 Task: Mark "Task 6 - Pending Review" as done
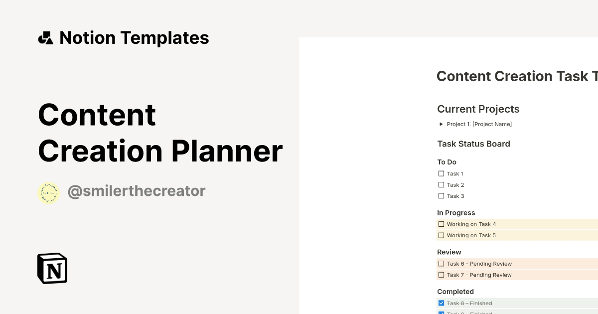[x=442, y=263]
